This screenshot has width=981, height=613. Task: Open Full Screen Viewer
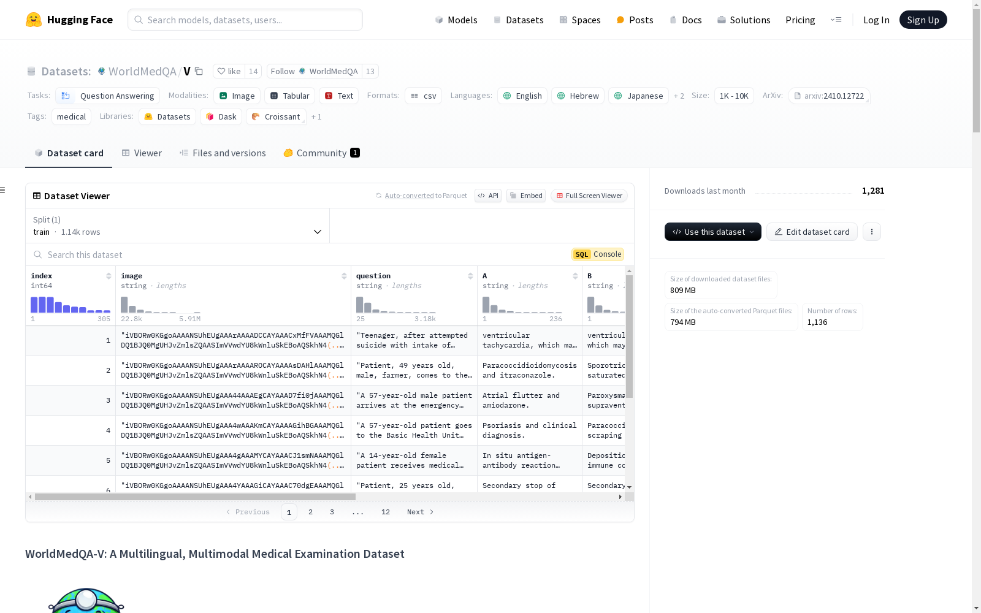[589, 196]
